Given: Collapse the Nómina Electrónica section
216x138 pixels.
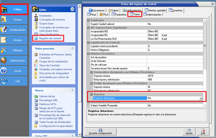Looking at the screenshot, I should (x=88, y=54).
